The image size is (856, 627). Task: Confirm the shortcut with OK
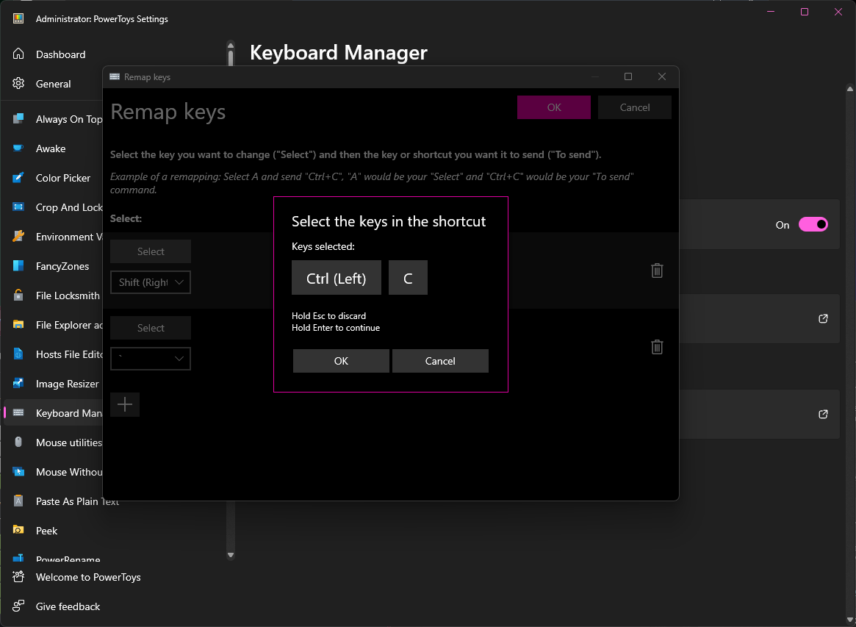click(341, 361)
